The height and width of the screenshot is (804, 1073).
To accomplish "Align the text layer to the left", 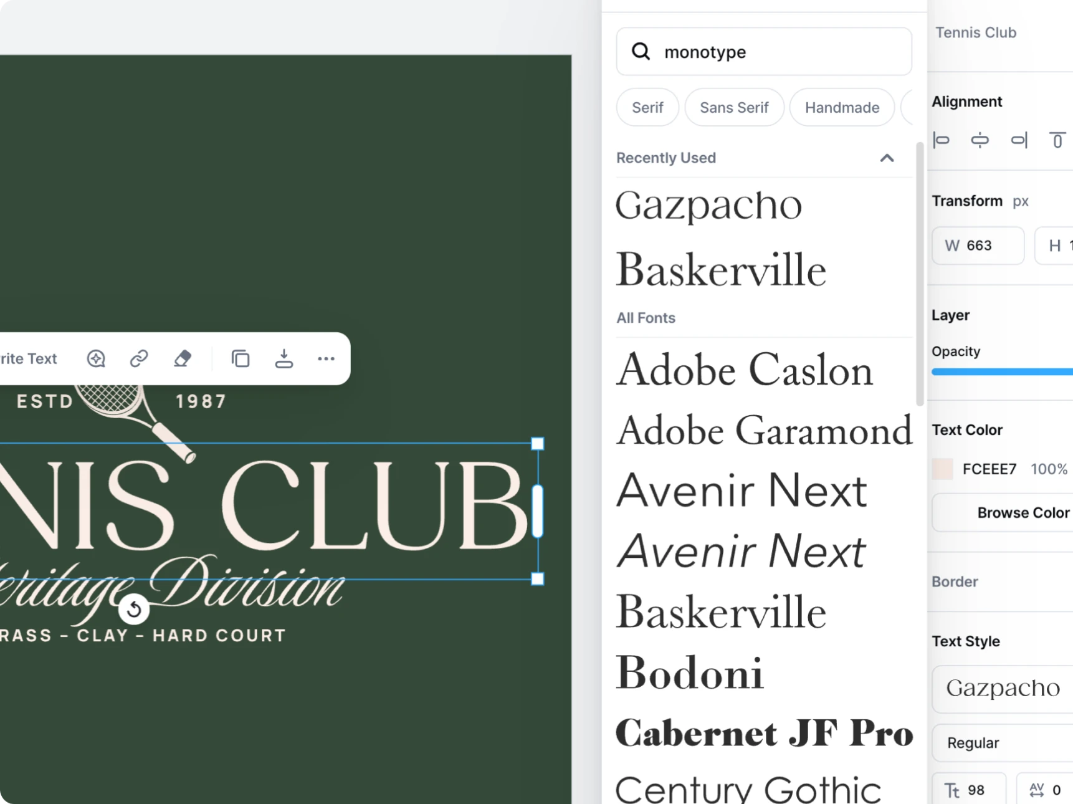I will click(941, 140).
